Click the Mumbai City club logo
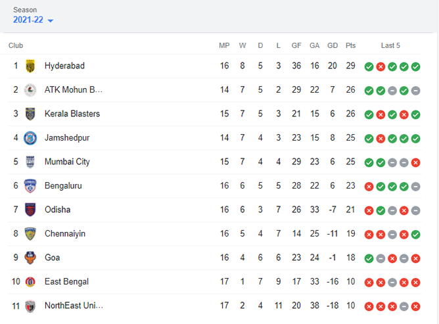Image resolution: width=439 pixels, height=324 pixels. [x=30, y=162]
